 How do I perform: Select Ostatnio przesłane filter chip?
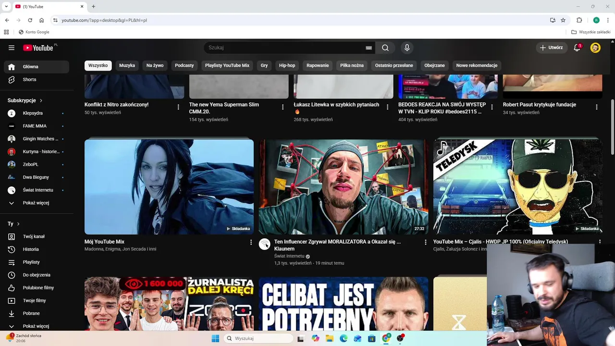click(x=394, y=65)
